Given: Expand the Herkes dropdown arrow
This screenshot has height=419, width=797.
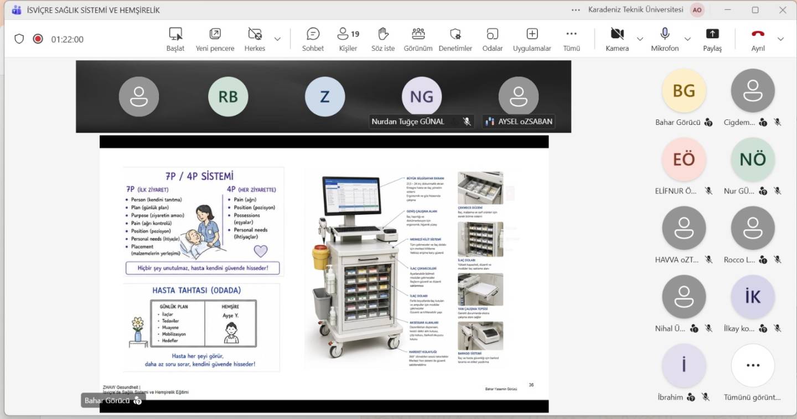Looking at the screenshot, I should coord(277,39).
